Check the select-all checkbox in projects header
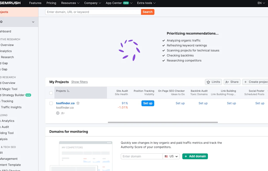 (x=51, y=93)
